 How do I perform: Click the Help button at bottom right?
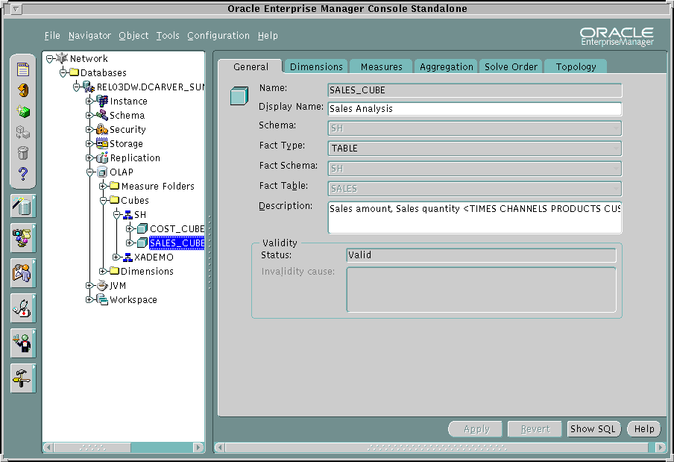click(x=644, y=429)
